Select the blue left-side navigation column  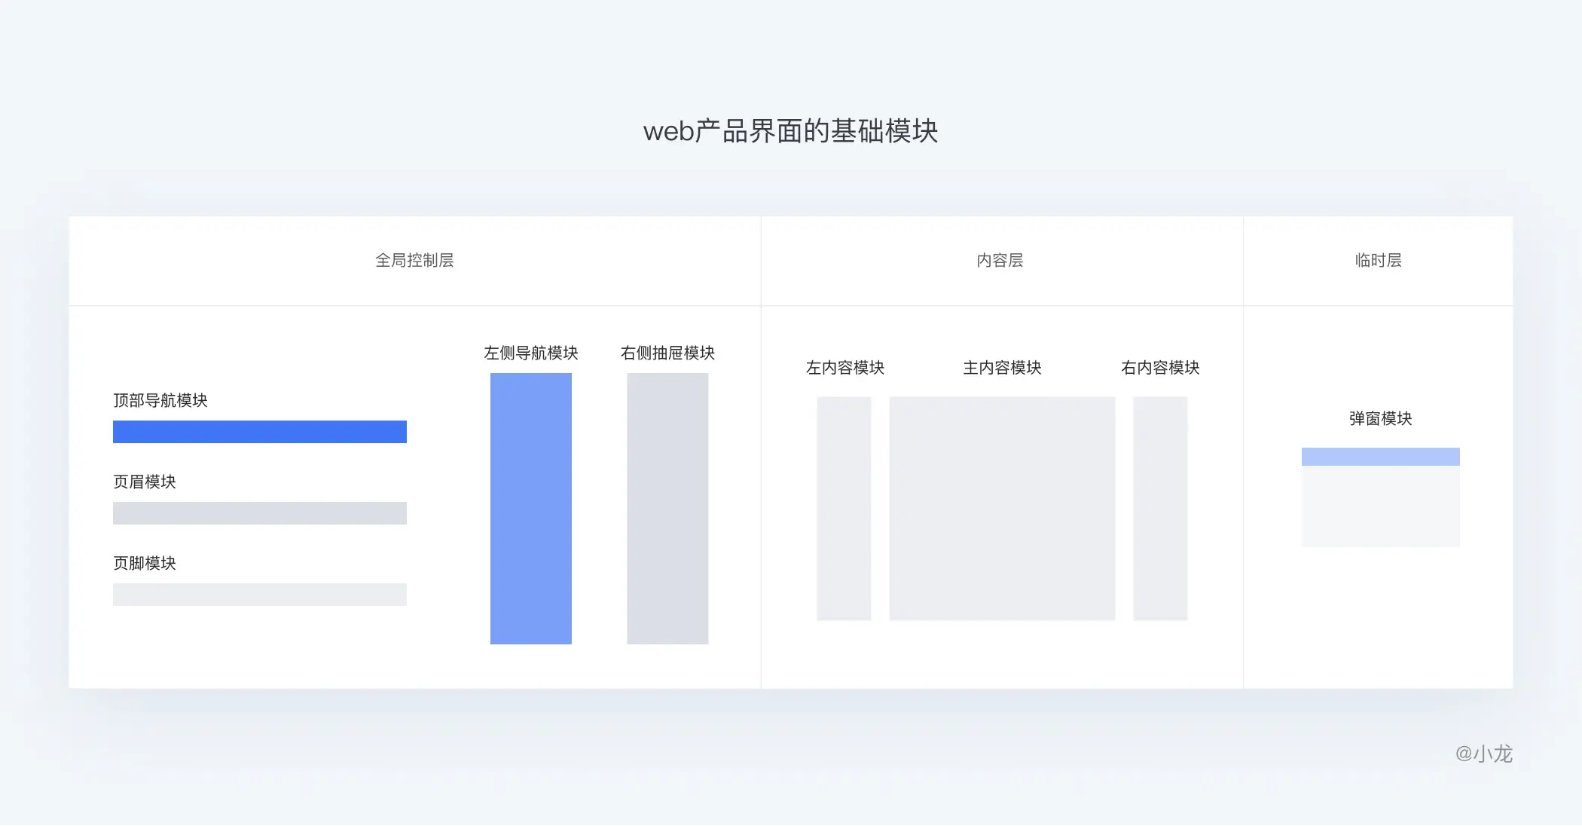click(530, 509)
